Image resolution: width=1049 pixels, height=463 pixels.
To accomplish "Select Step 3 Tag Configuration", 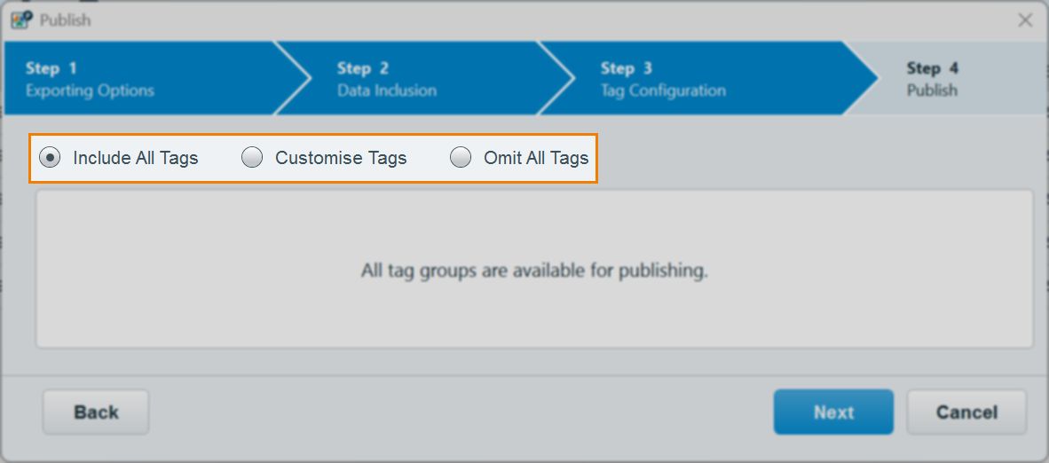I will tap(662, 79).
